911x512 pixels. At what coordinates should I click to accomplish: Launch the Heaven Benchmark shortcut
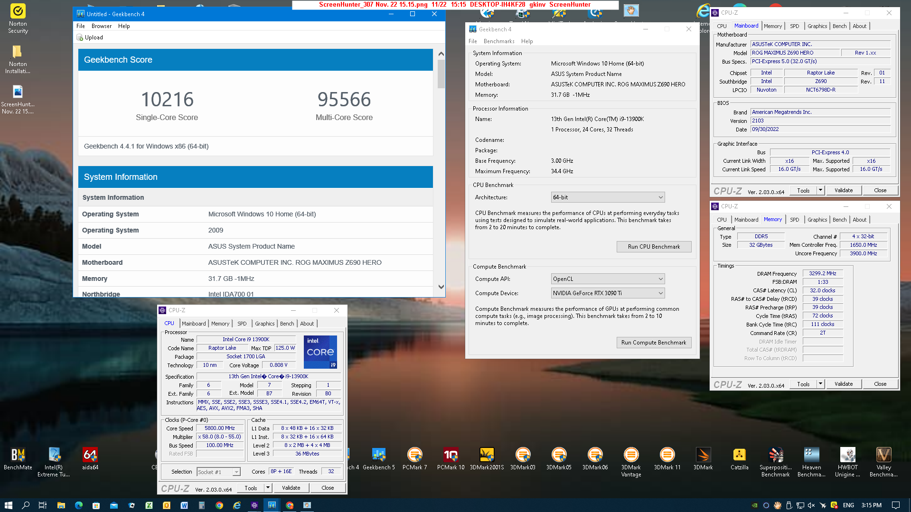tap(811, 462)
